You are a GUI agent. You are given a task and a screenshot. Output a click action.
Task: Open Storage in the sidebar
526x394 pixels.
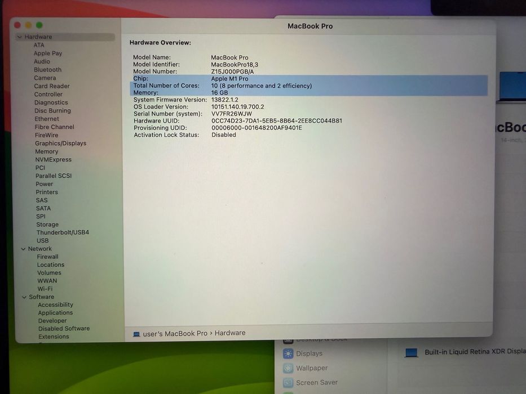point(47,225)
